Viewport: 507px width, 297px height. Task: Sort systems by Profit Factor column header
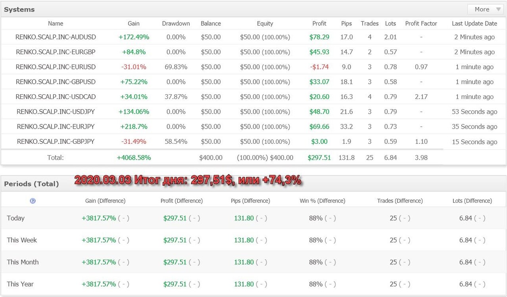421,24
